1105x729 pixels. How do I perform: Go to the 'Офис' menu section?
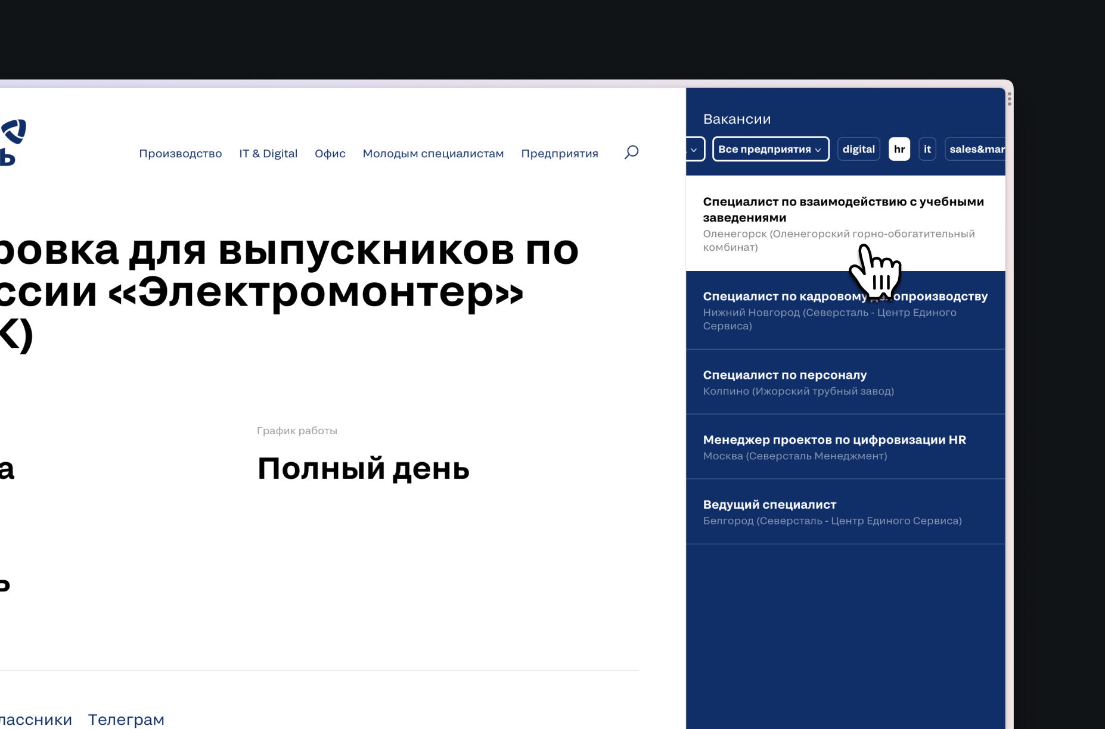pos(330,154)
